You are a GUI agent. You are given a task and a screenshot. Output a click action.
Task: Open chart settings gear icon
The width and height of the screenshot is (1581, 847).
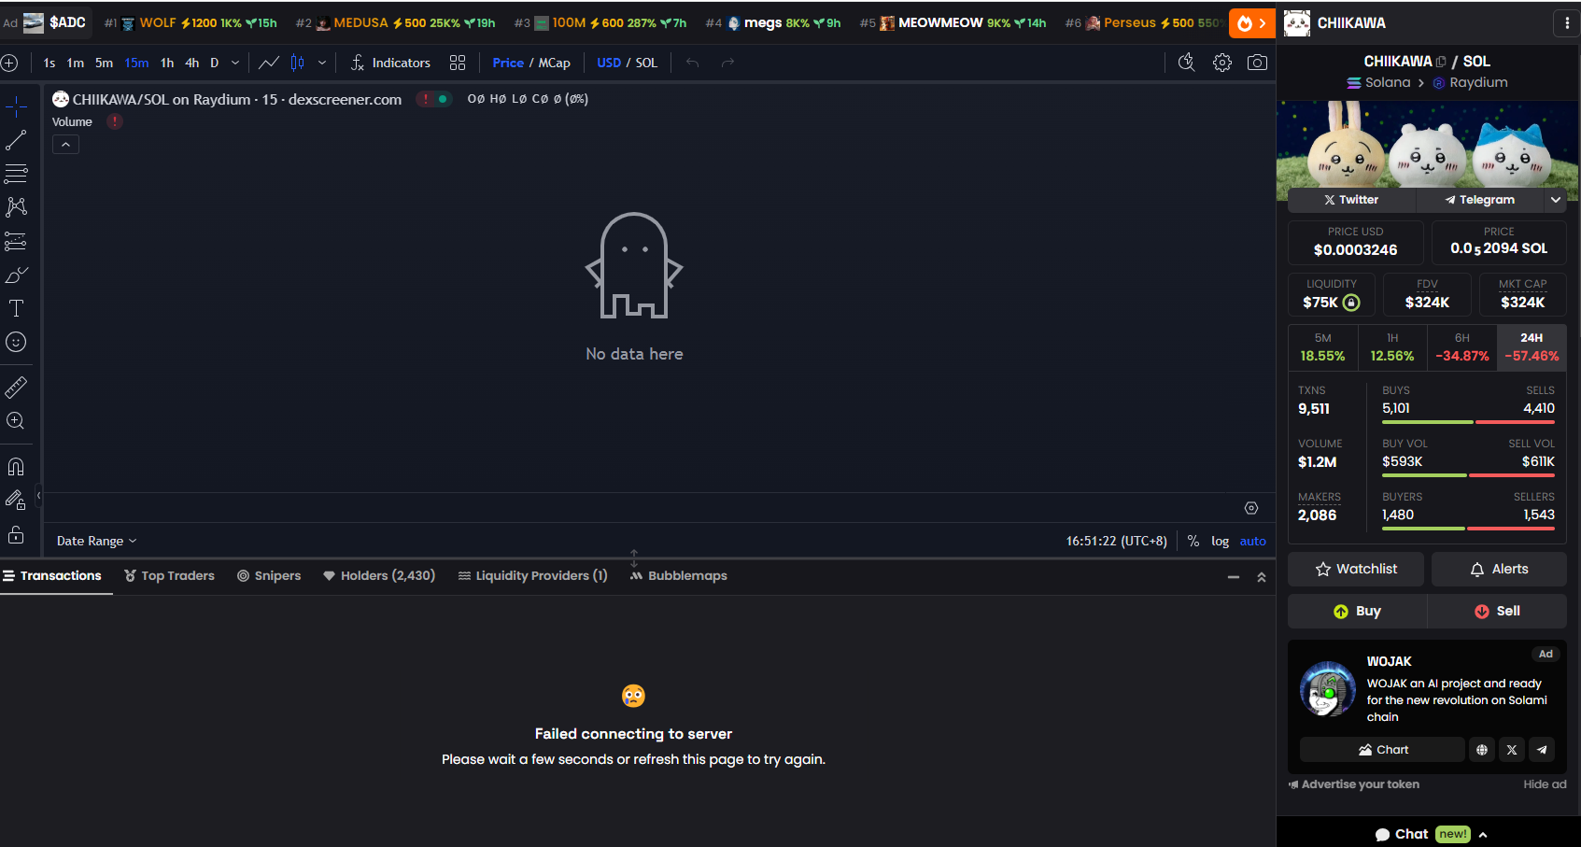[x=1221, y=63]
